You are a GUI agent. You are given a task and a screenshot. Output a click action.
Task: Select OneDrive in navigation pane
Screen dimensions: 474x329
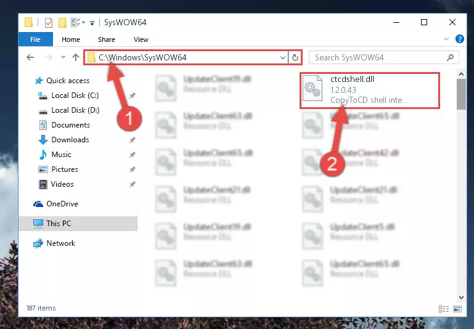point(62,204)
